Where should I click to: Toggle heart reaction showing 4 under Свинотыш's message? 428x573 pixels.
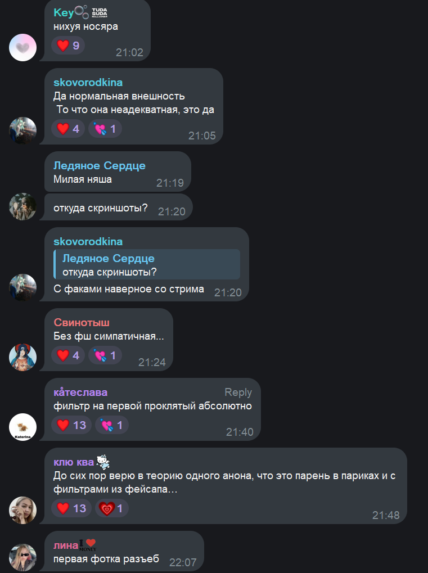click(x=69, y=355)
